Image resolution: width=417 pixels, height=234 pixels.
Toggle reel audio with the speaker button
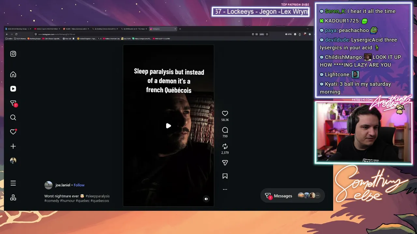tap(206, 199)
